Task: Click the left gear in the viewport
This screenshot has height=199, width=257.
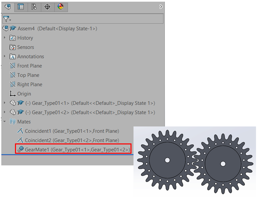Action: (167, 160)
